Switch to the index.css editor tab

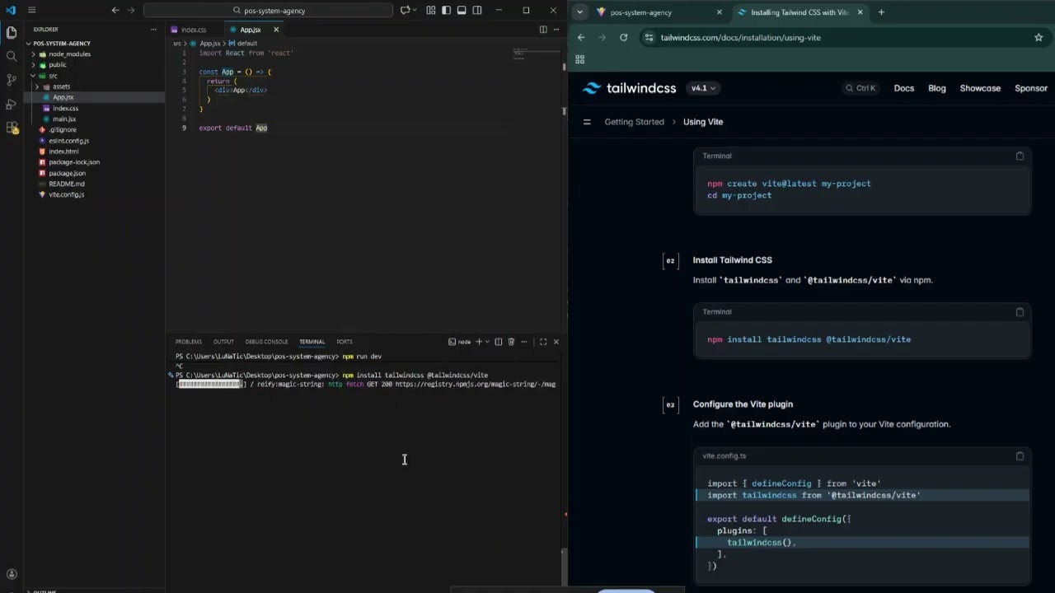tap(194, 30)
